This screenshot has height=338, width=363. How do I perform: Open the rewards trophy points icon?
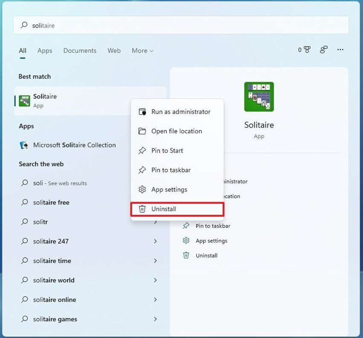pyautogui.click(x=304, y=50)
